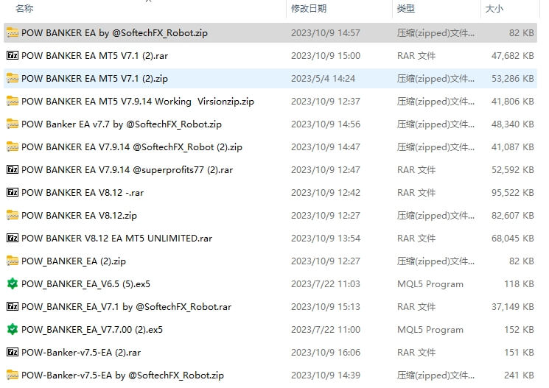Click the date 2023/10/9 13:54
549x388 pixels.
[326, 239]
